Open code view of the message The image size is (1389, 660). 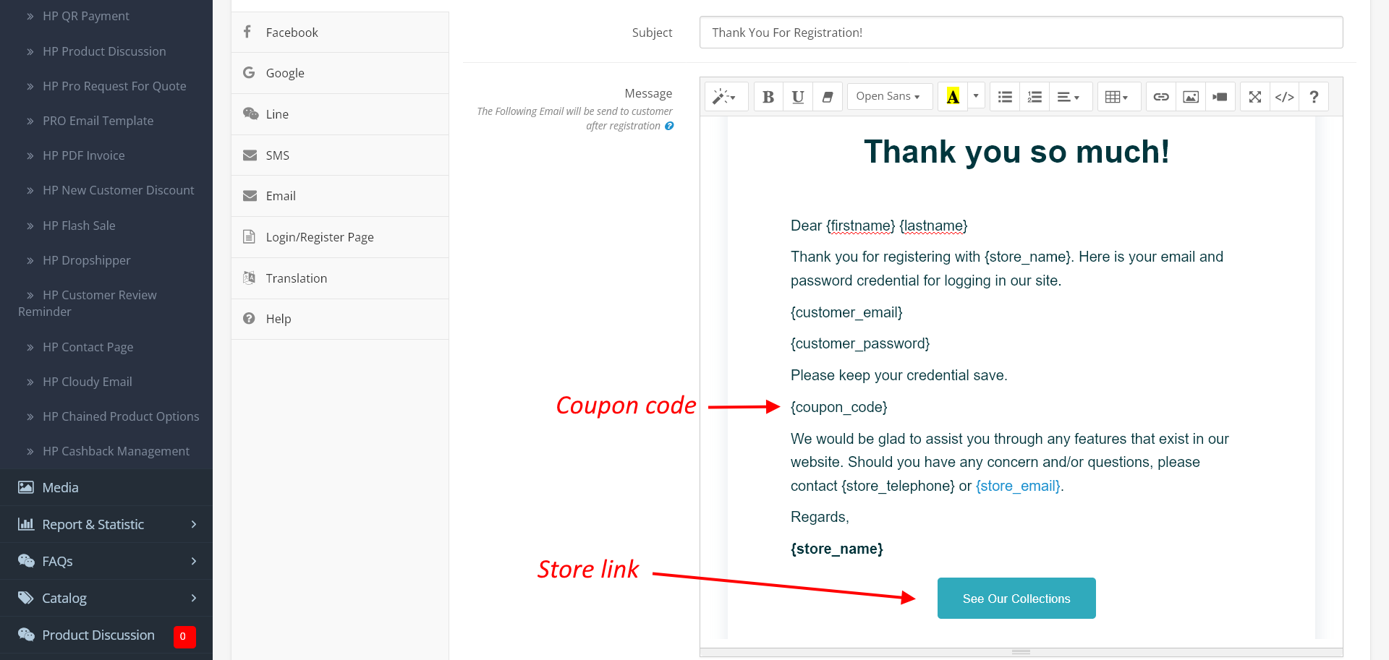1285,97
